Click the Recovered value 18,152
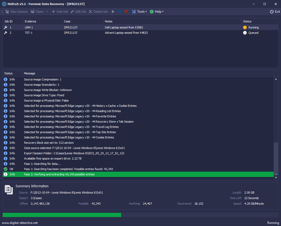 [199, 204]
